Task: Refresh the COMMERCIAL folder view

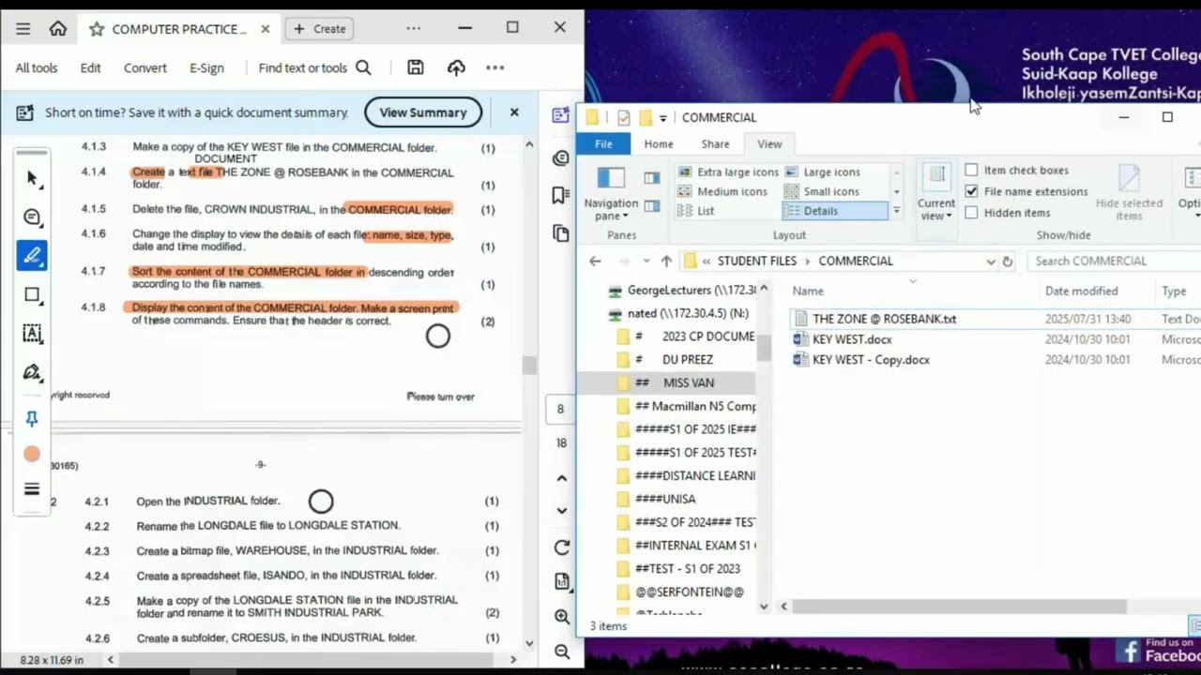Action: (x=1008, y=262)
